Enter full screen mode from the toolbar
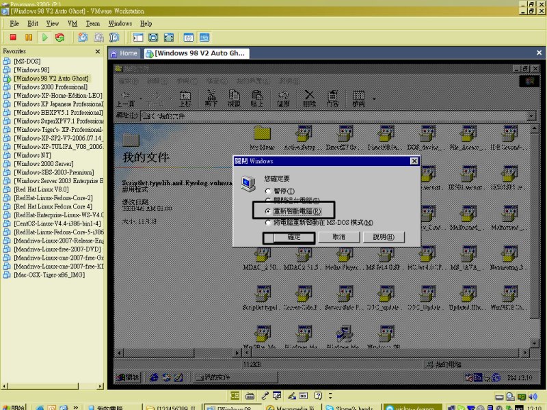This screenshot has height=410, width=547. click(169, 38)
